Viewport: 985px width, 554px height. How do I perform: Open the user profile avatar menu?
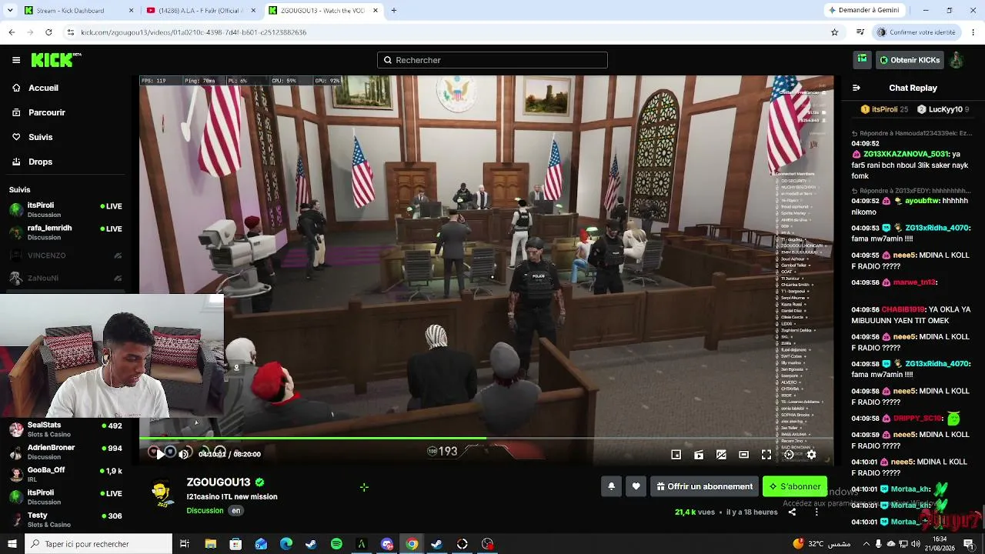tap(956, 60)
